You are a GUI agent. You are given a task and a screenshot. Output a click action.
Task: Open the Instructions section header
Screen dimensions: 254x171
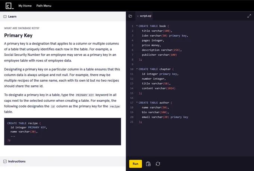pyautogui.click(x=63, y=161)
